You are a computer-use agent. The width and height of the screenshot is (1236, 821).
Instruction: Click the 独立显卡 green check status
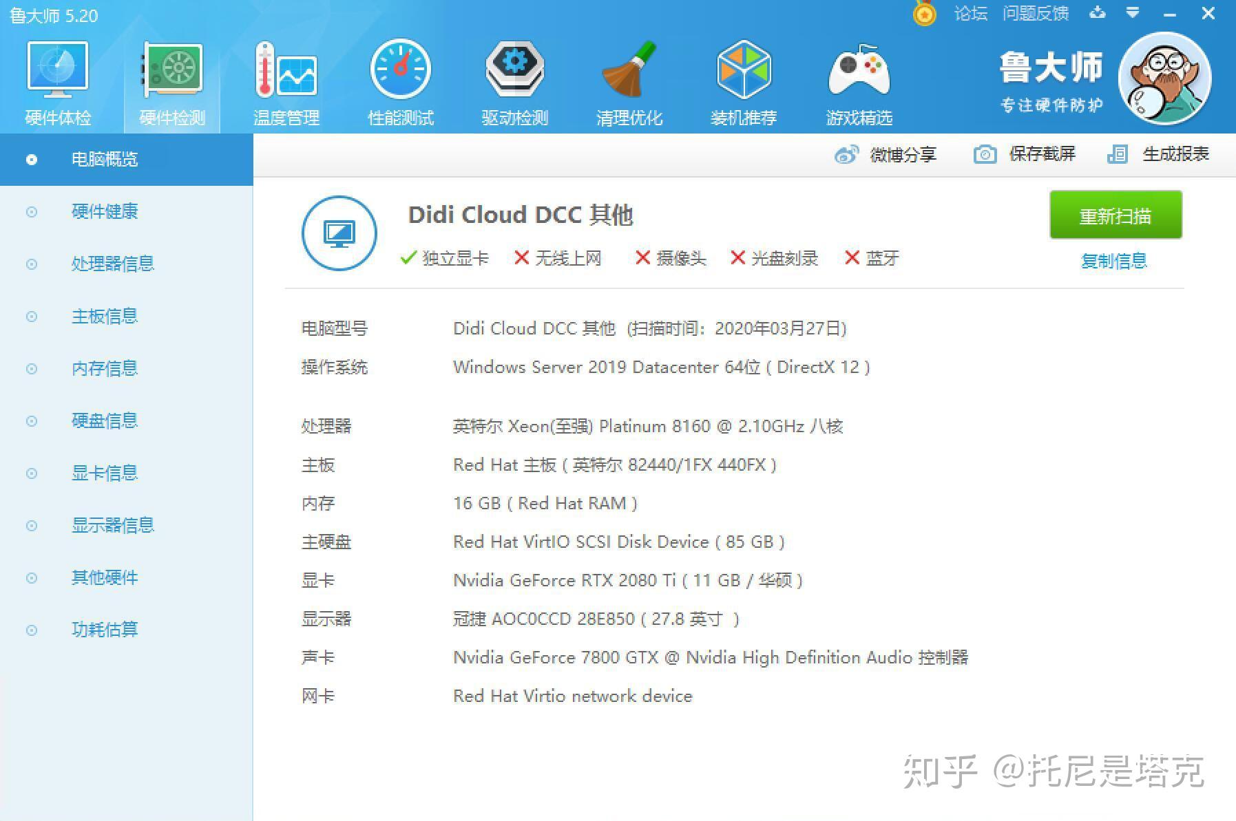pyautogui.click(x=444, y=258)
